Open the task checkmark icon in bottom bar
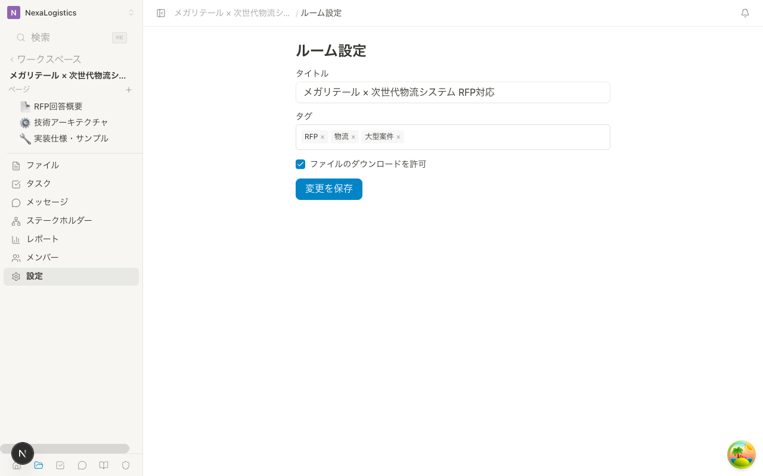 coord(60,465)
